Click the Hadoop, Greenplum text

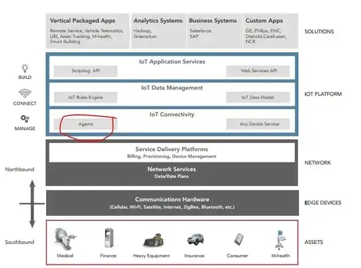pos(145,33)
